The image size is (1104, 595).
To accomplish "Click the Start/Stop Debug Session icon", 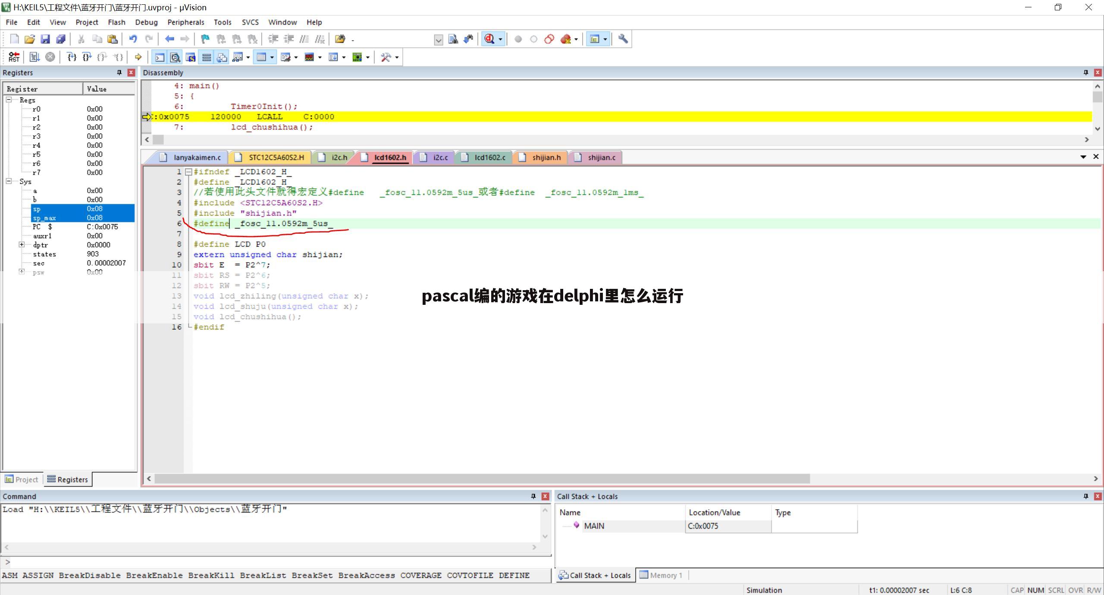I will (489, 39).
